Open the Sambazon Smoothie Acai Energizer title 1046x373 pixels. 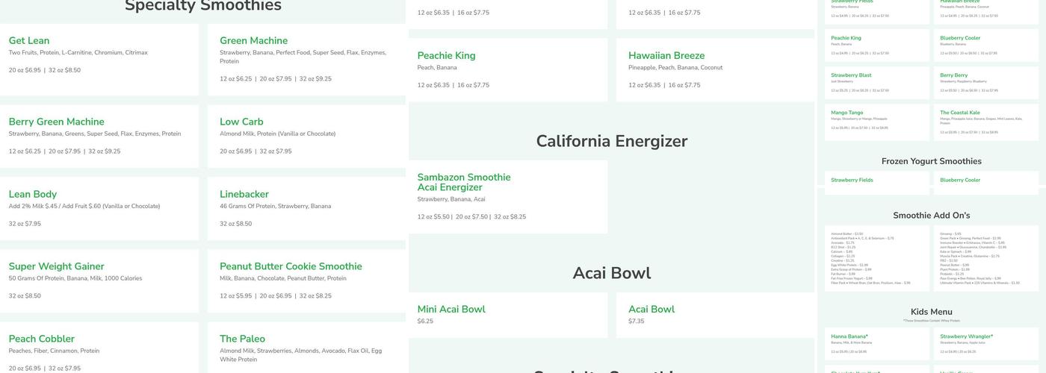(464, 182)
